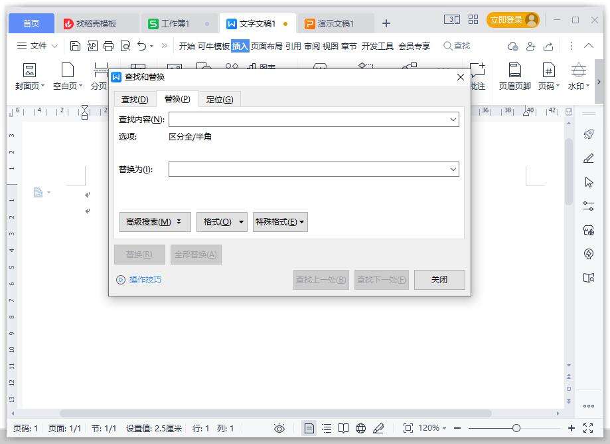Image resolution: width=610 pixels, height=444 pixels.
Task: Click the 查找 search box in ribbon
Action: click(457, 46)
